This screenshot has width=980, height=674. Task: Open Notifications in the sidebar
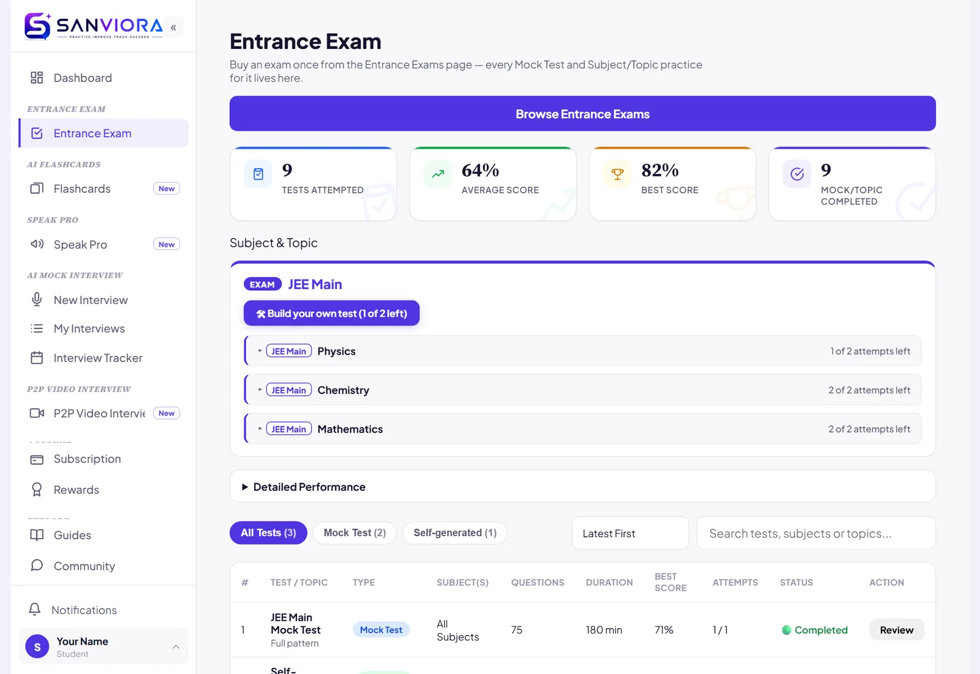click(x=104, y=610)
